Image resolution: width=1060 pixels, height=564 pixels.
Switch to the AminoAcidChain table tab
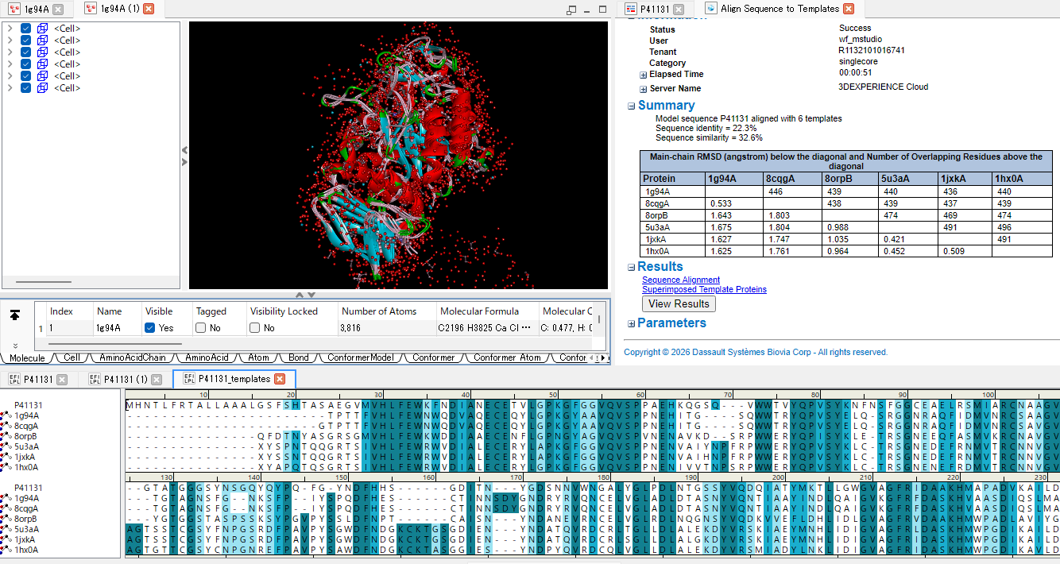tap(133, 358)
